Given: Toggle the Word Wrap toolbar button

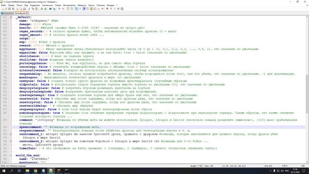Looking at the screenshot, I should [x=76, y=9].
